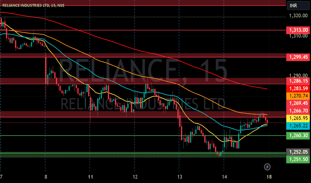Viewport: 311px width, 183px height.
Task: Select the orange 1,270.74 price label
Action: 298,96
